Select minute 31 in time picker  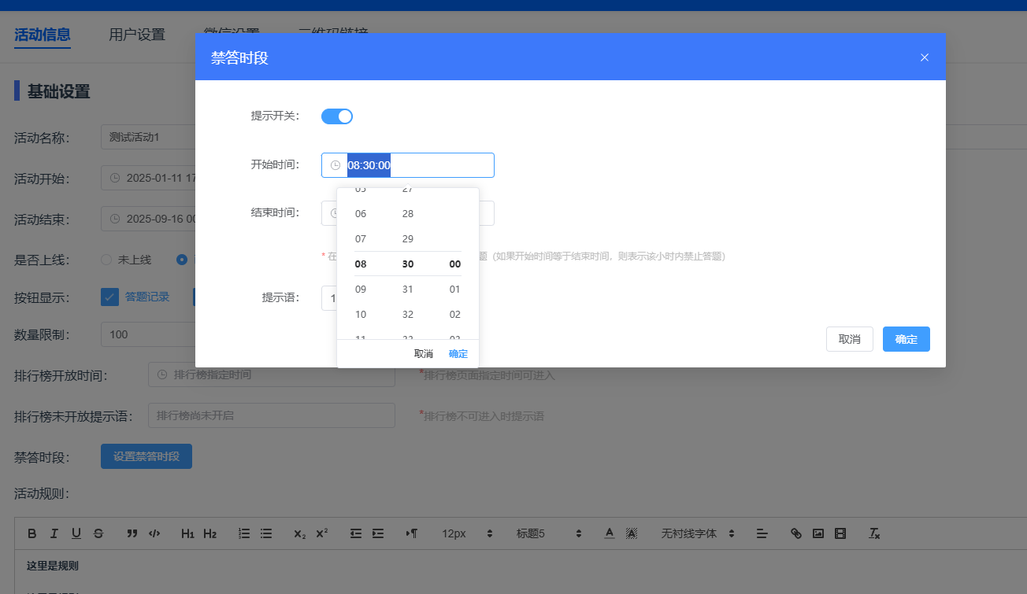coord(408,290)
